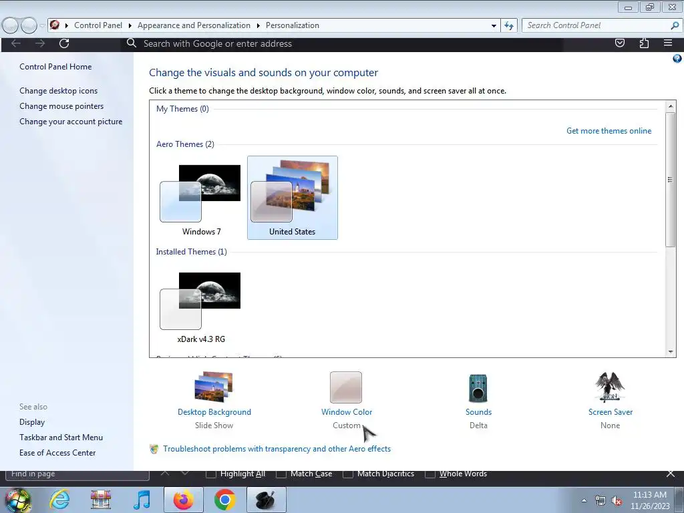Open the Desktop Background slide show icon
Viewport: 684px width, 513px height.
coord(214,387)
